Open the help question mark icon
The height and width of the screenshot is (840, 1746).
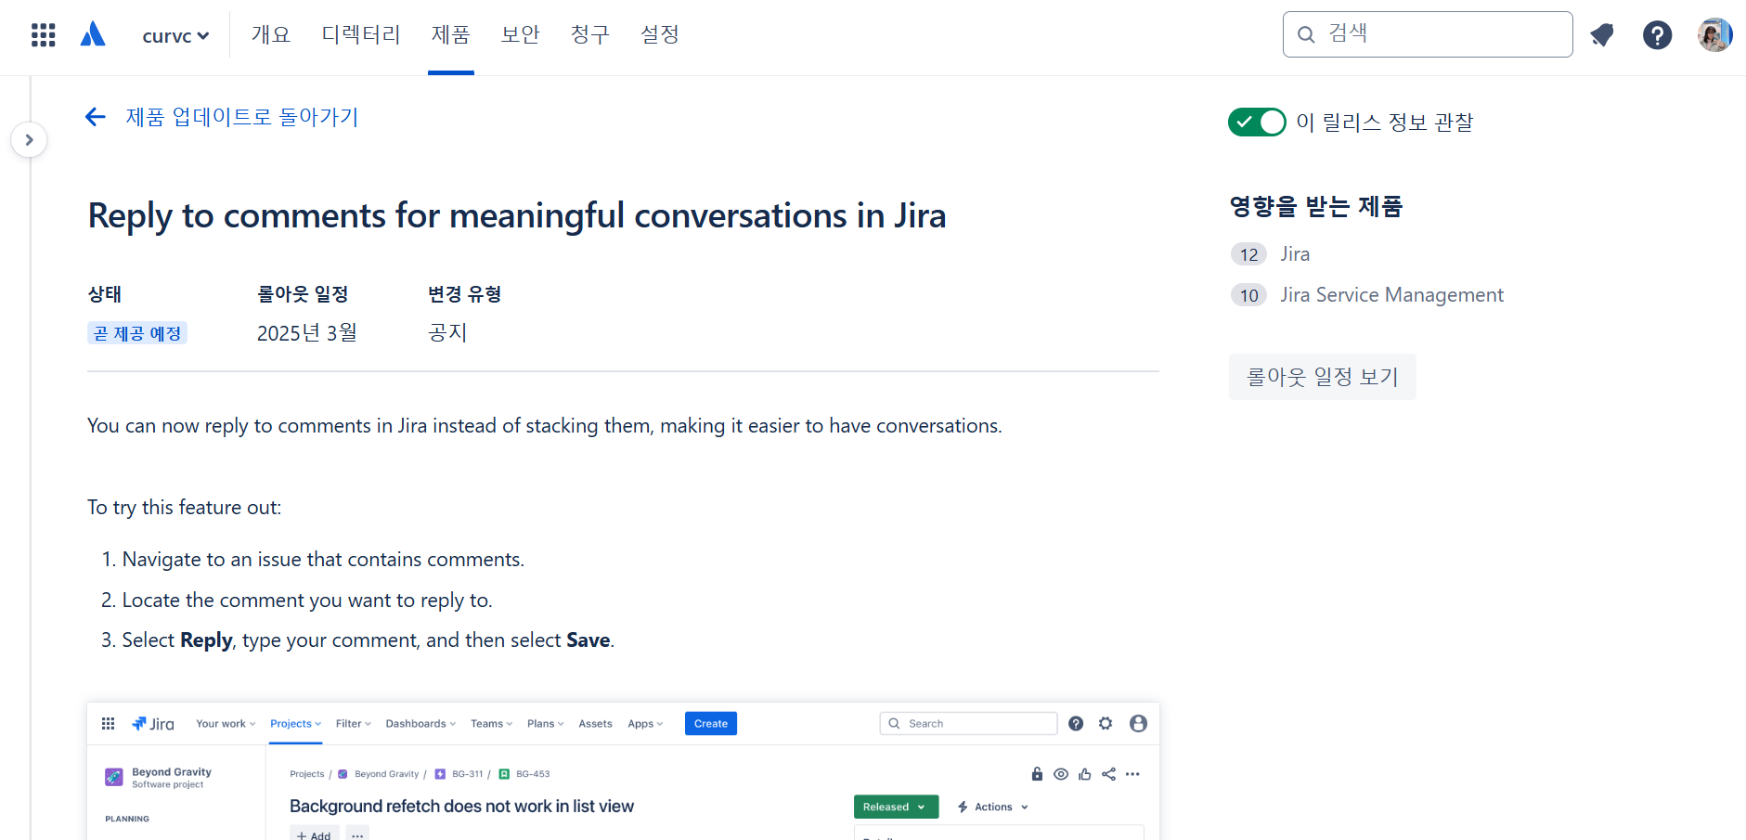(x=1658, y=35)
